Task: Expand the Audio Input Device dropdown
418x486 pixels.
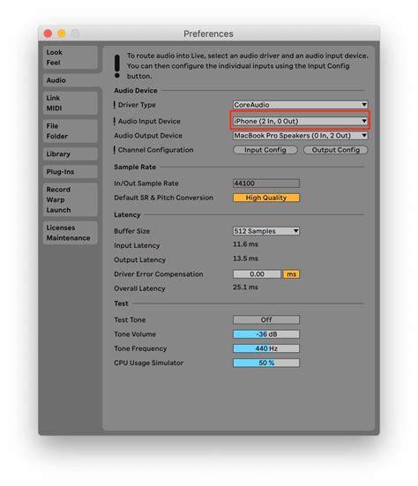Action: click(x=300, y=121)
